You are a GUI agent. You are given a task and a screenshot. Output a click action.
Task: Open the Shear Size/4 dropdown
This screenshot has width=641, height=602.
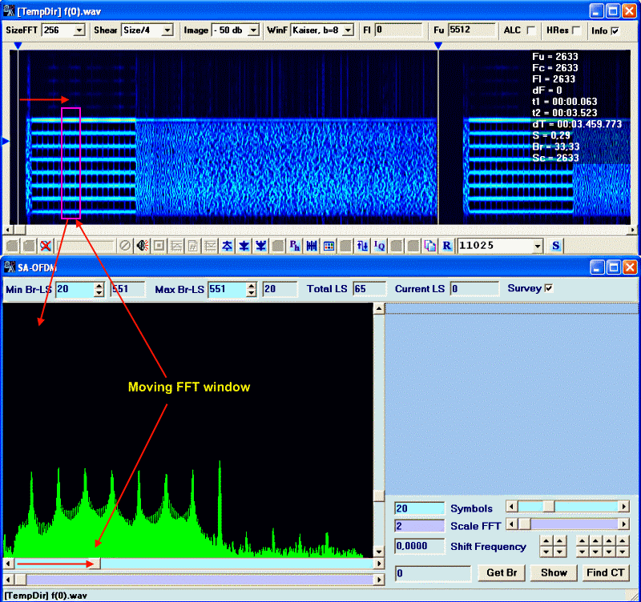(167, 30)
